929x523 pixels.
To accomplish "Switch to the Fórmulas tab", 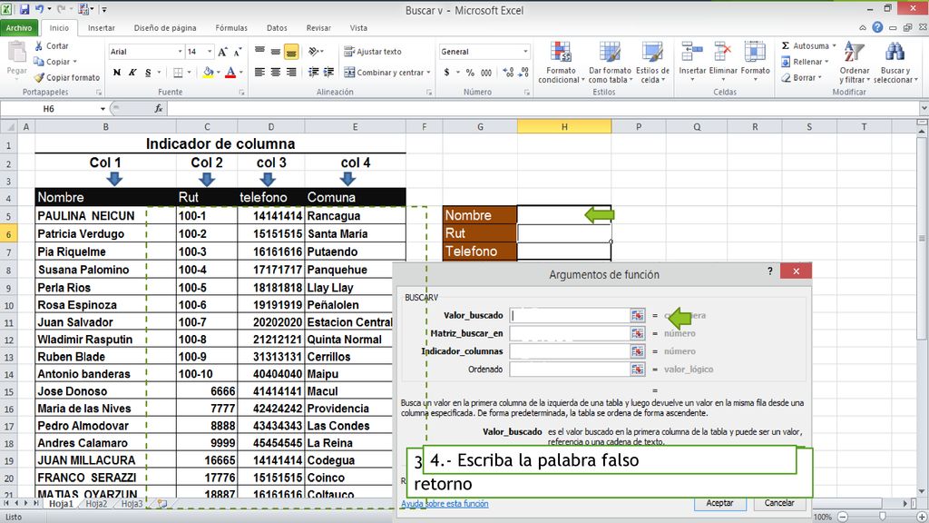I will click(x=231, y=28).
